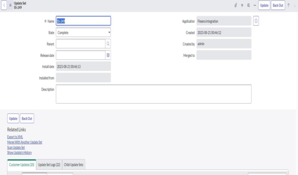Click Back Out button below the form
298x175 pixels.
click(27, 118)
